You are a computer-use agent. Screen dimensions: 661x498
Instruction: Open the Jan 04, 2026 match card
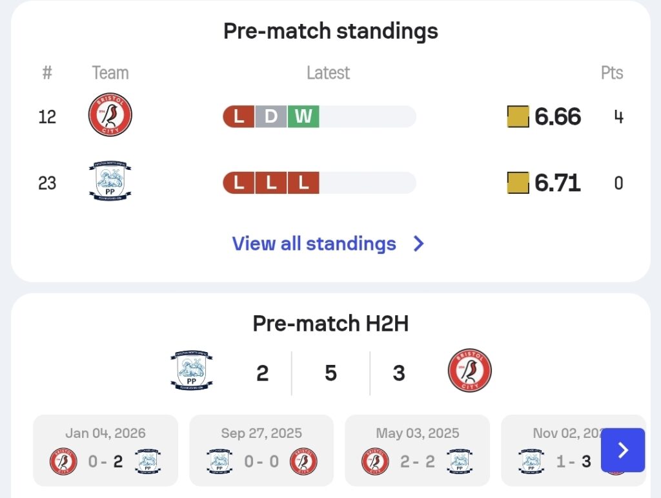pyautogui.click(x=105, y=450)
